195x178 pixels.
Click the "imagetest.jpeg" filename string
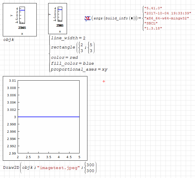(58, 168)
